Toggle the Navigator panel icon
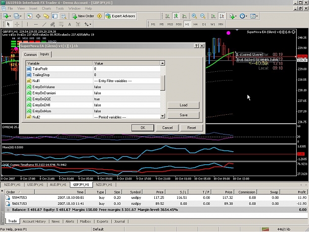Viewport: 309px width, 232px height. coord(46,16)
